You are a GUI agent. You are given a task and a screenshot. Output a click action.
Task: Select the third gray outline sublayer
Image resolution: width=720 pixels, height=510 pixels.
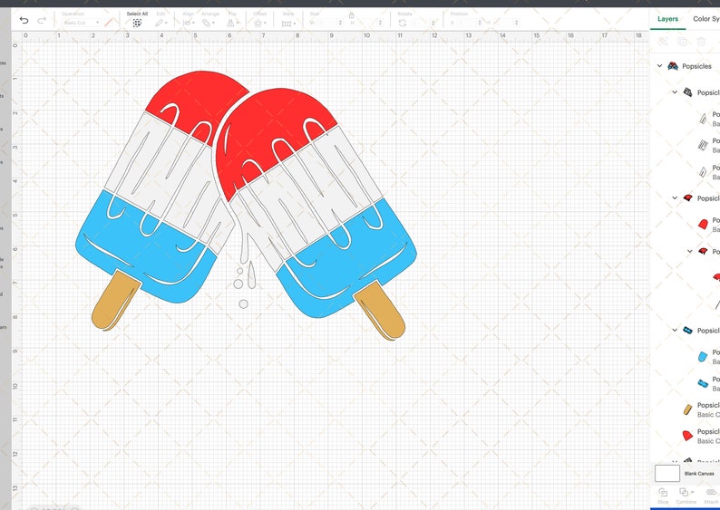tap(703, 172)
